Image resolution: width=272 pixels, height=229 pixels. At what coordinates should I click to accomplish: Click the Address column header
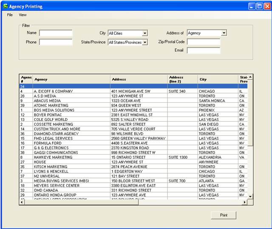pyautogui.click(x=139, y=79)
